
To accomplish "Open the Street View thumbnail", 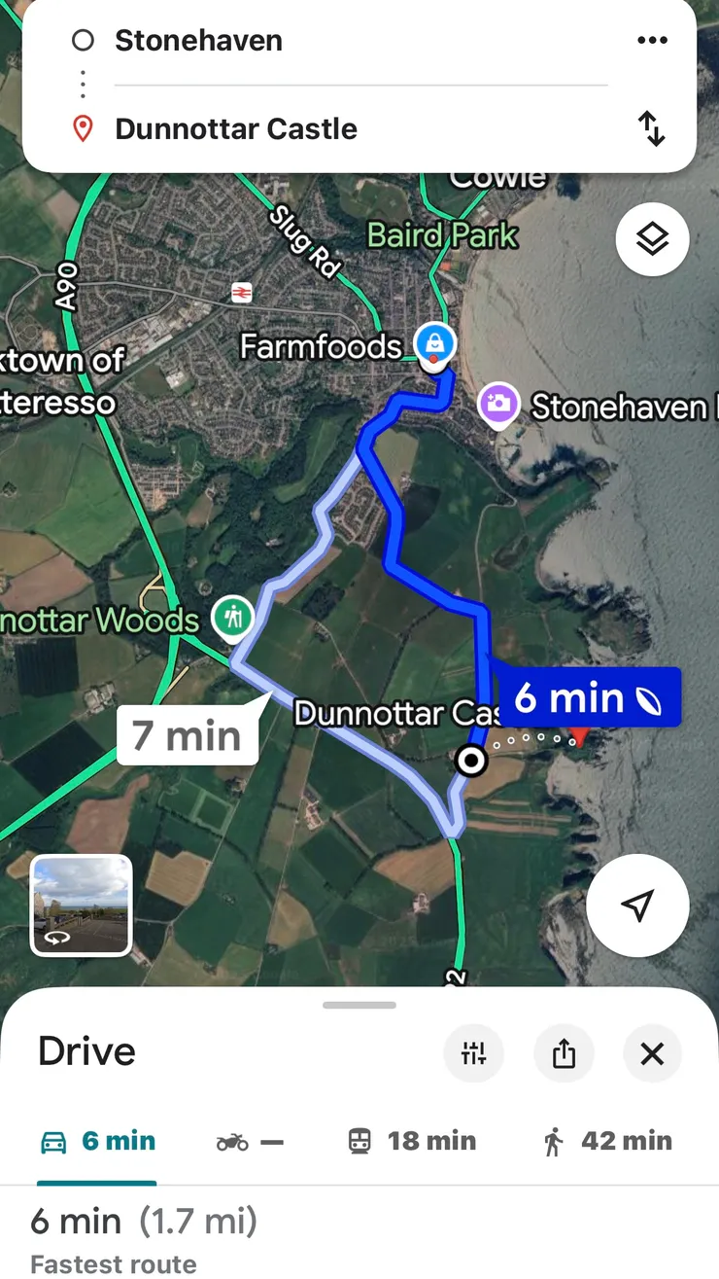I will (82, 906).
